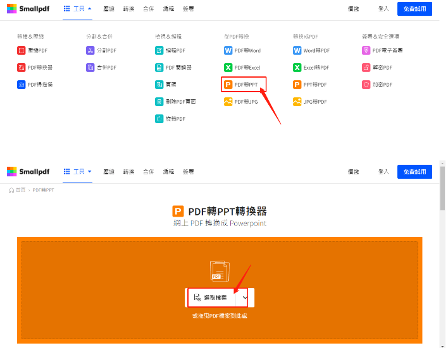
Task: Open 編輯 in the PDF轉PPT page navigation
Action: [x=168, y=172]
